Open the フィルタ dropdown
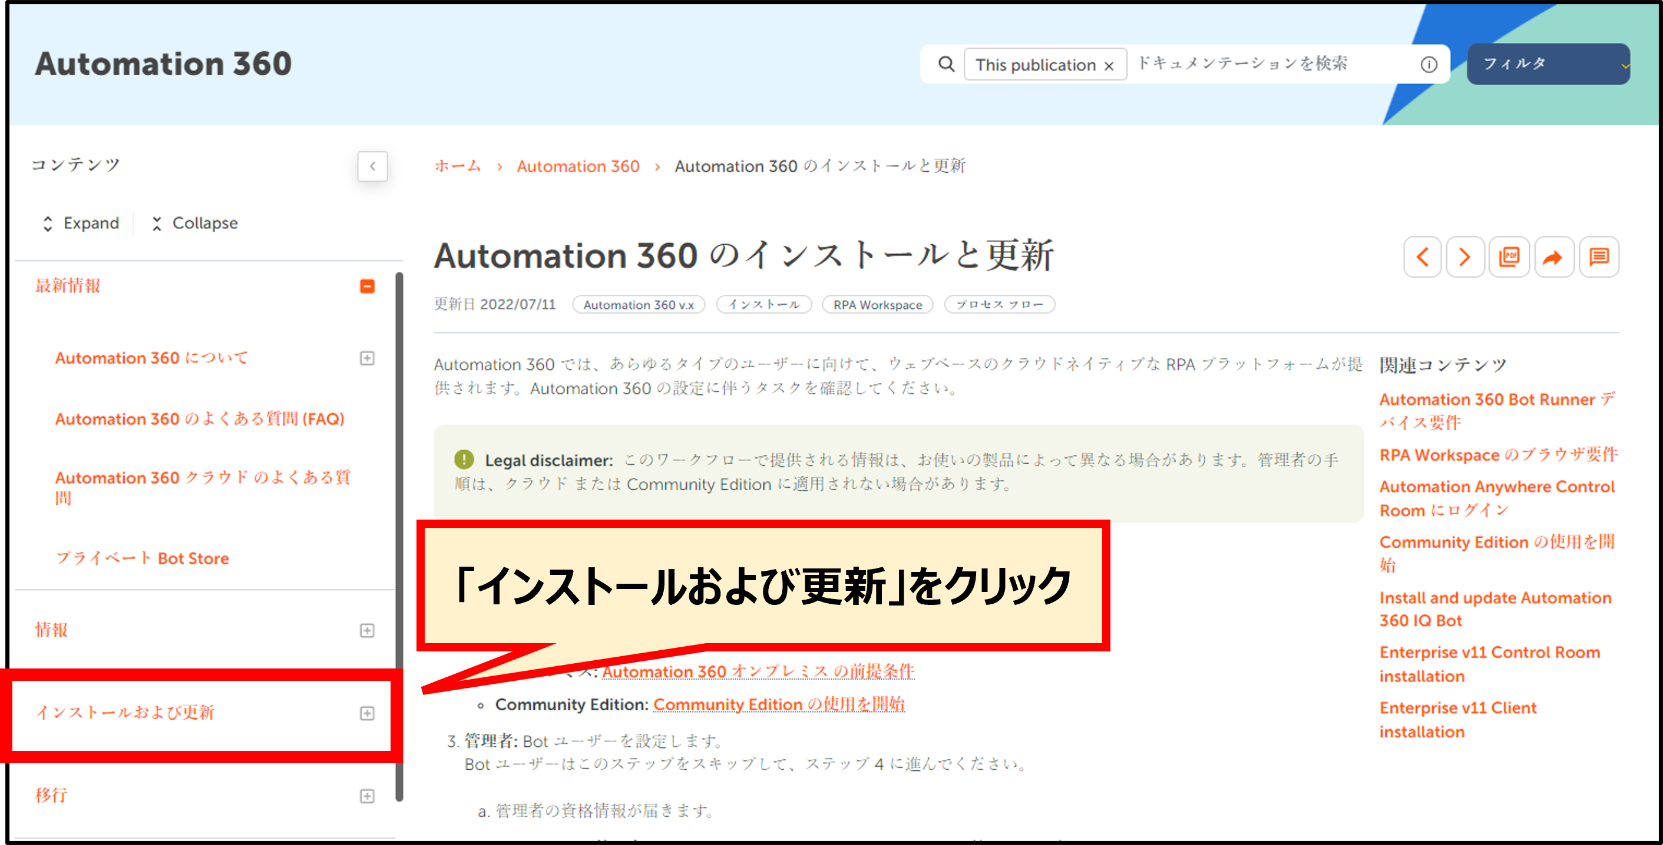The height and width of the screenshot is (845, 1663). click(x=1548, y=63)
